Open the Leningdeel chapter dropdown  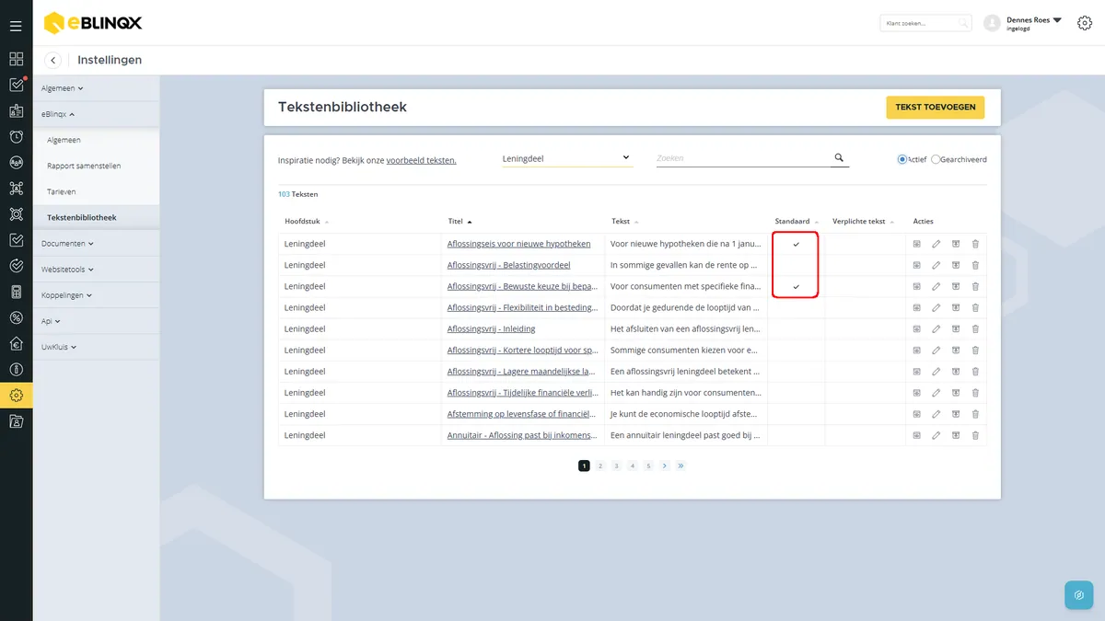tap(566, 158)
